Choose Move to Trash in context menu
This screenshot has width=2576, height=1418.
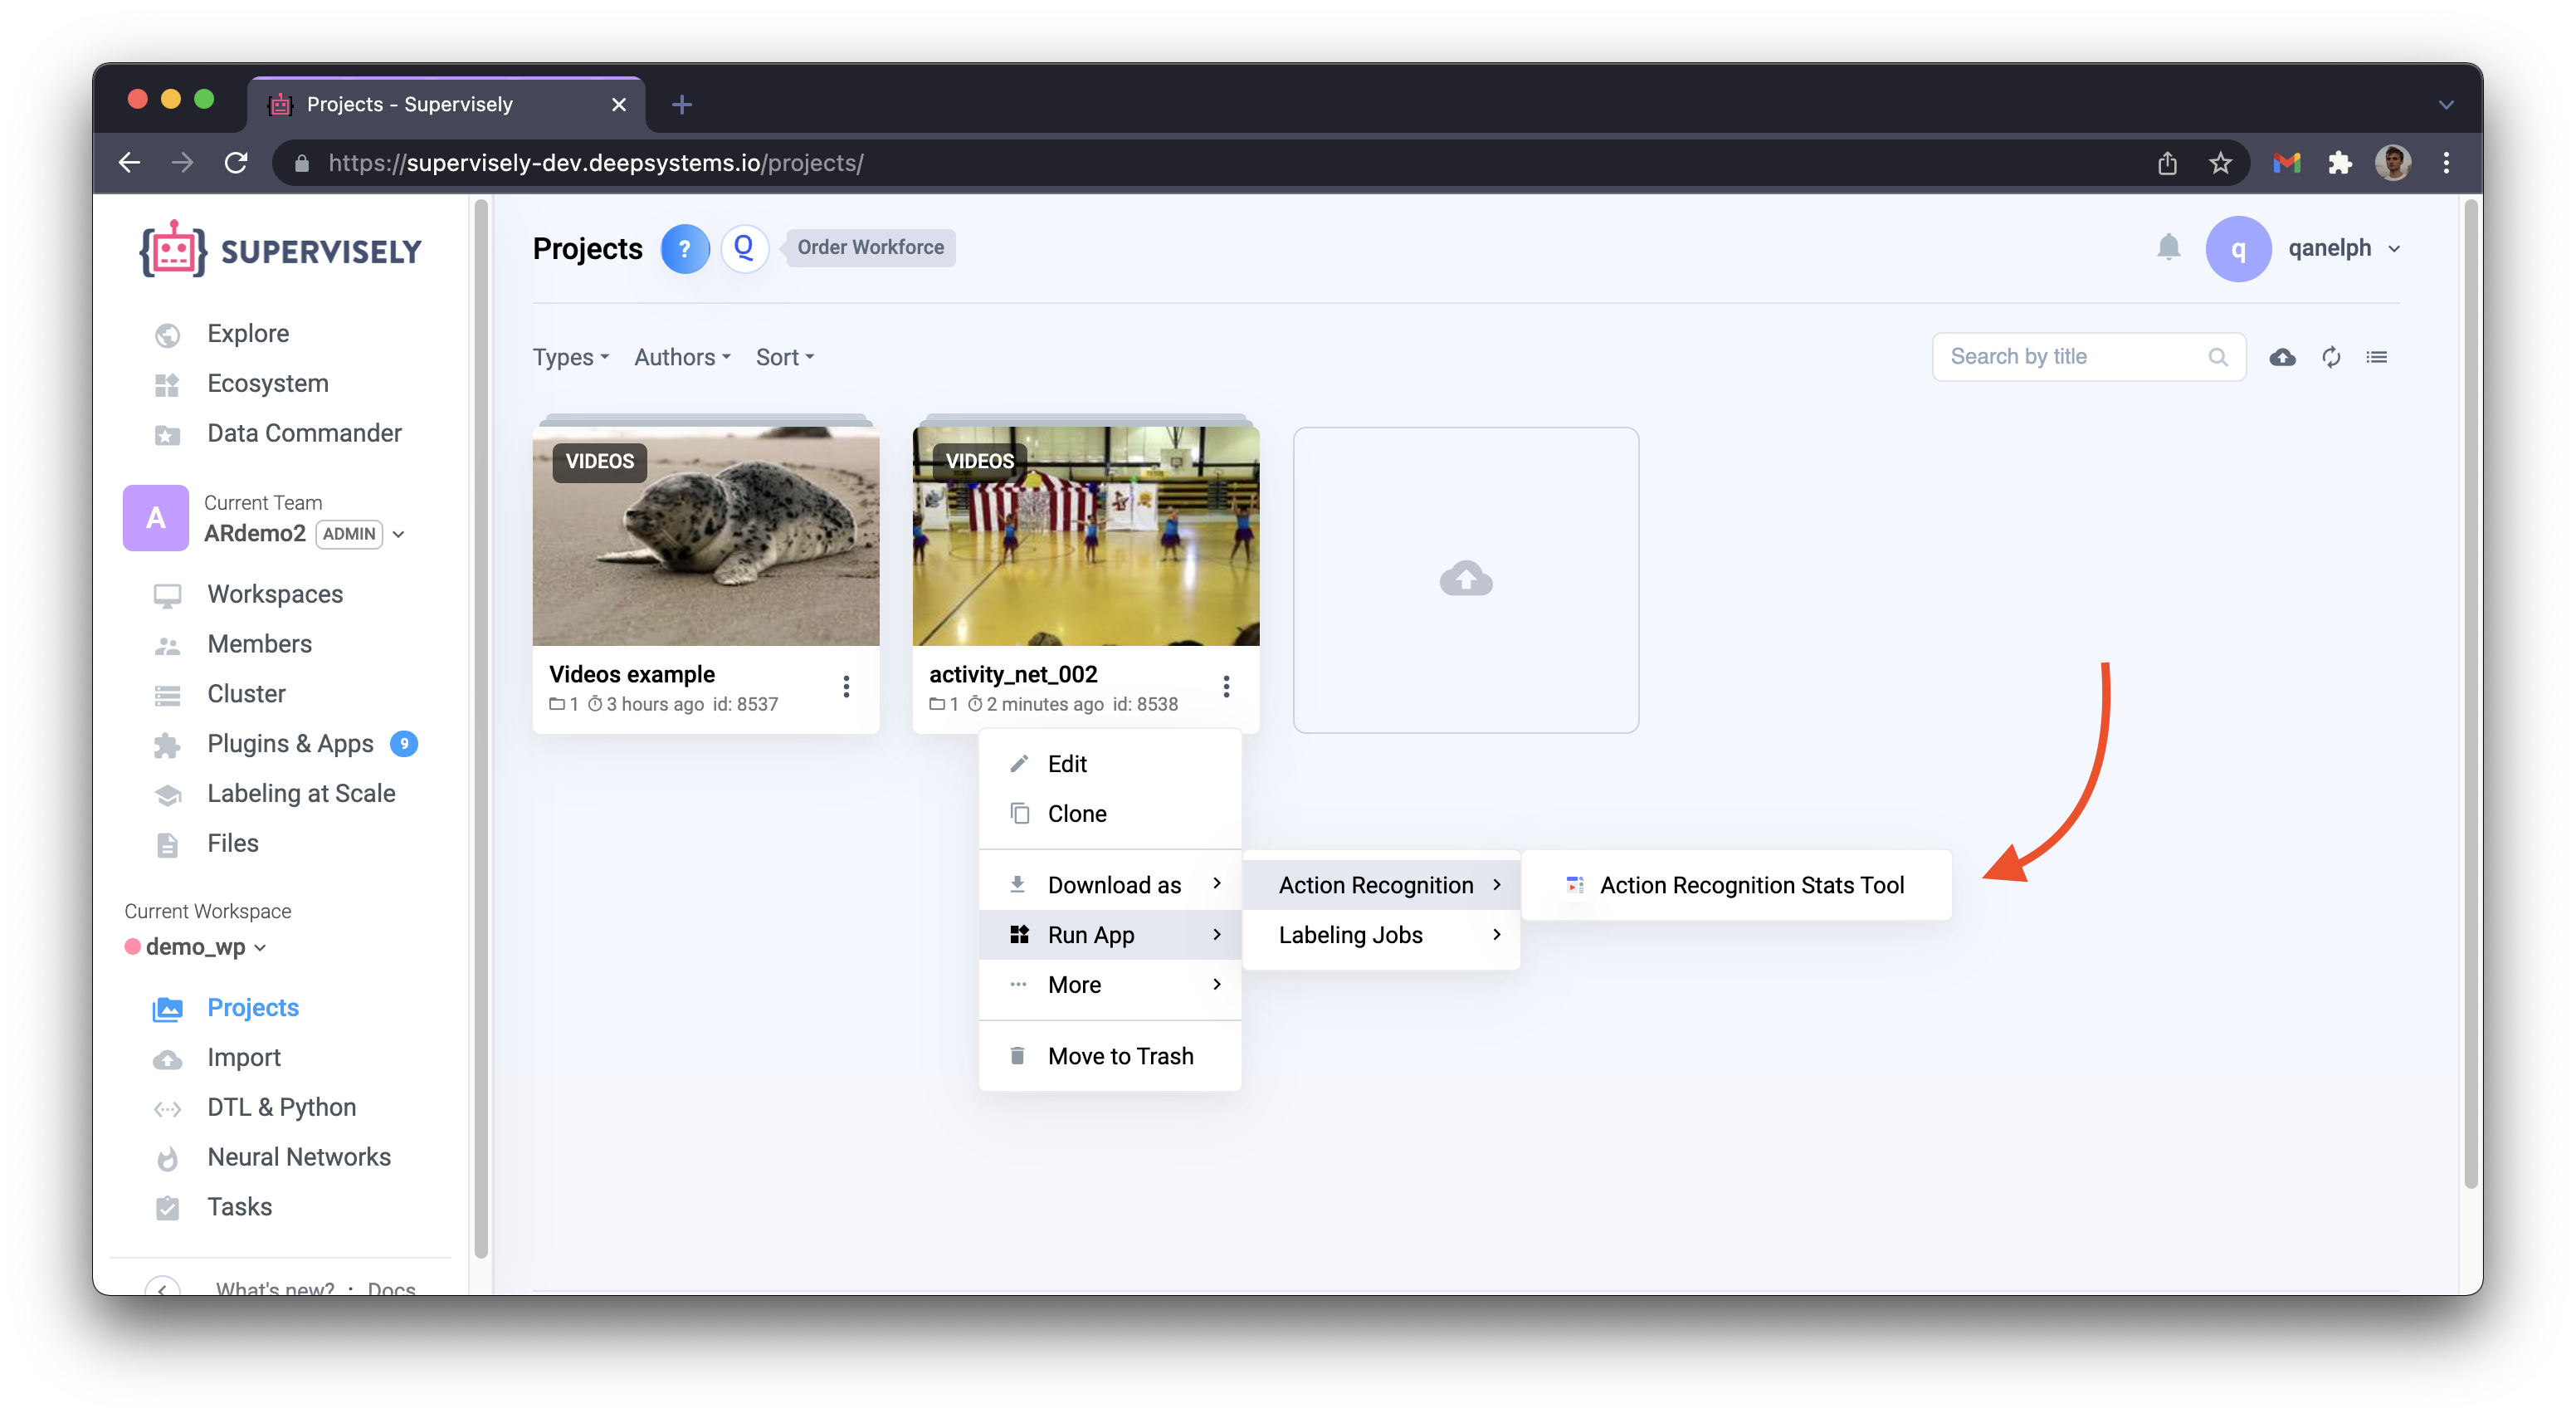tap(1120, 1056)
